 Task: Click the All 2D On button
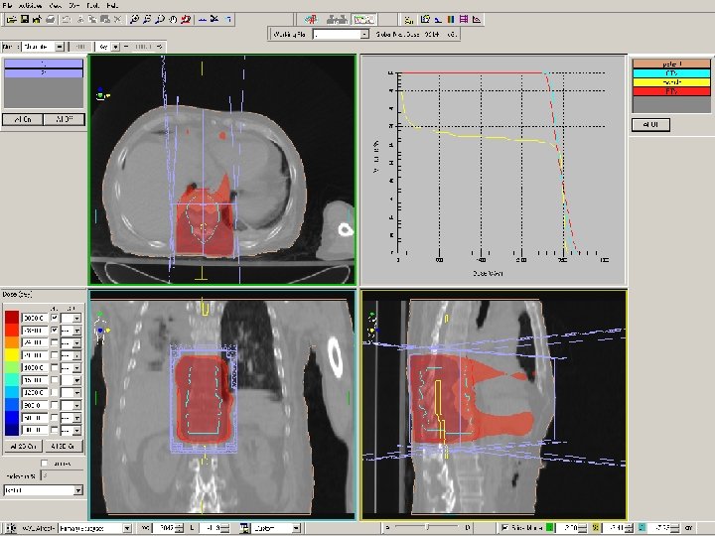(23, 447)
